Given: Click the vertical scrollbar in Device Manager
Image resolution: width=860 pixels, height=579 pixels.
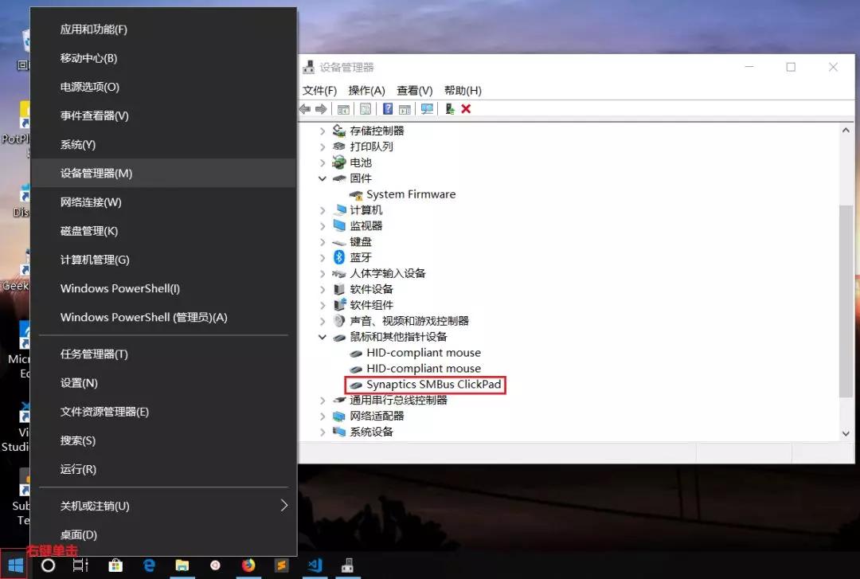Looking at the screenshot, I should point(846,279).
